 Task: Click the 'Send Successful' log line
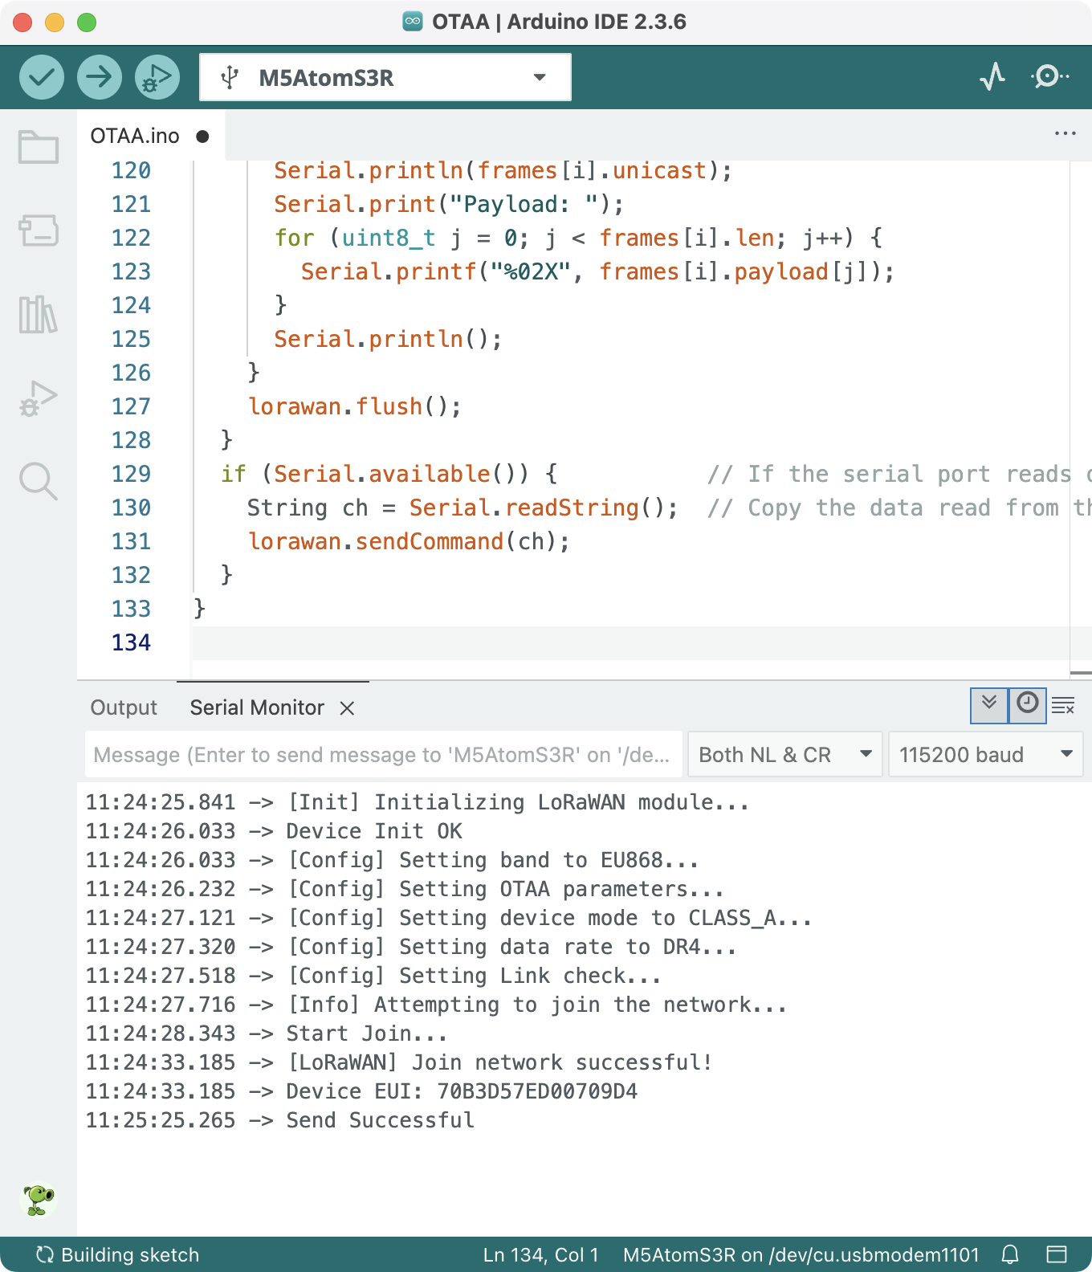pyautogui.click(x=280, y=1120)
